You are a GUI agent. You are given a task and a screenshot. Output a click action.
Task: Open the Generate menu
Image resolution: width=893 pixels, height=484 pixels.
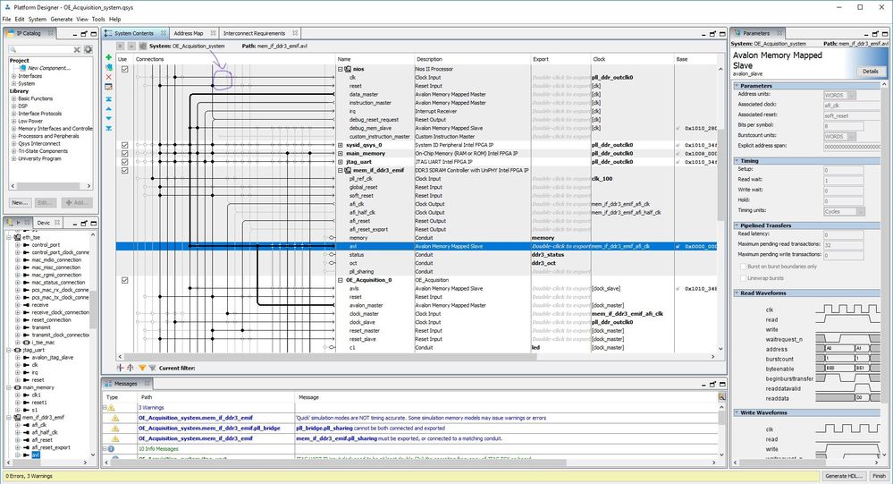click(x=62, y=19)
